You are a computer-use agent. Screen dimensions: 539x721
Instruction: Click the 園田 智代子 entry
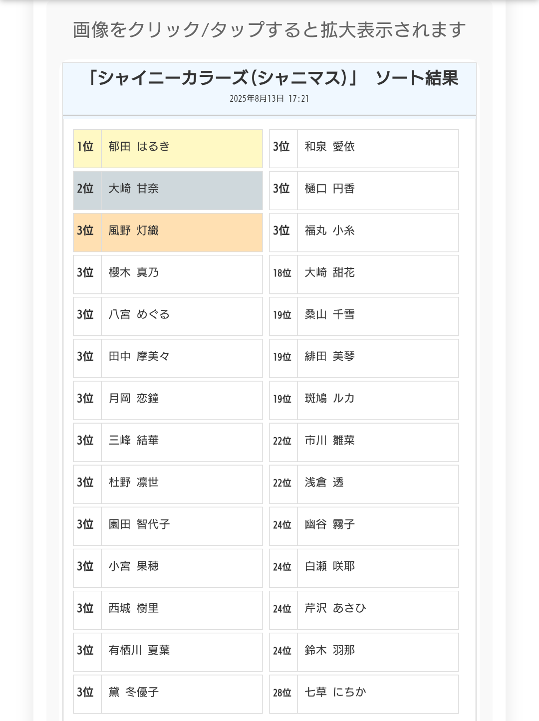[168, 526]
